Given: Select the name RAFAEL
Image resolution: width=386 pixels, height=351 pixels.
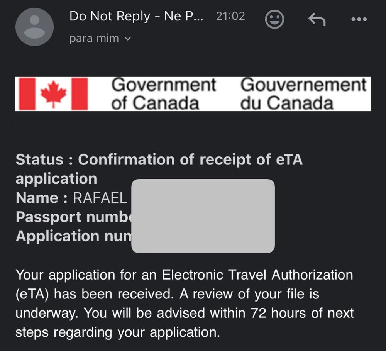Looking at the screenshot, I should [100, 198].
